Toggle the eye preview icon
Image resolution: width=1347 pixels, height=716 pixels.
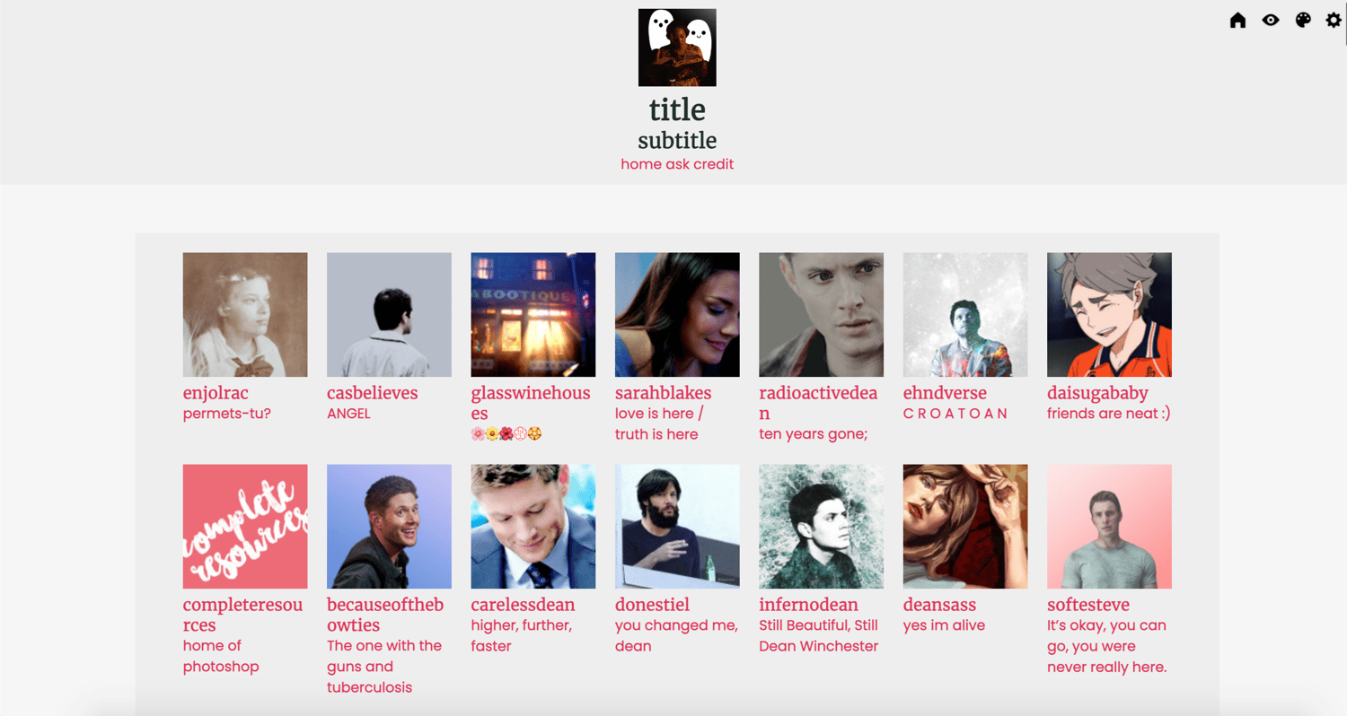tap(1270, 20)
